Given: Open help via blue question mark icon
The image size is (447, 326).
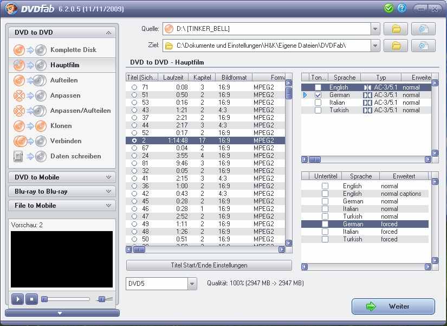Looking at the screenshot, I should 401,8.
